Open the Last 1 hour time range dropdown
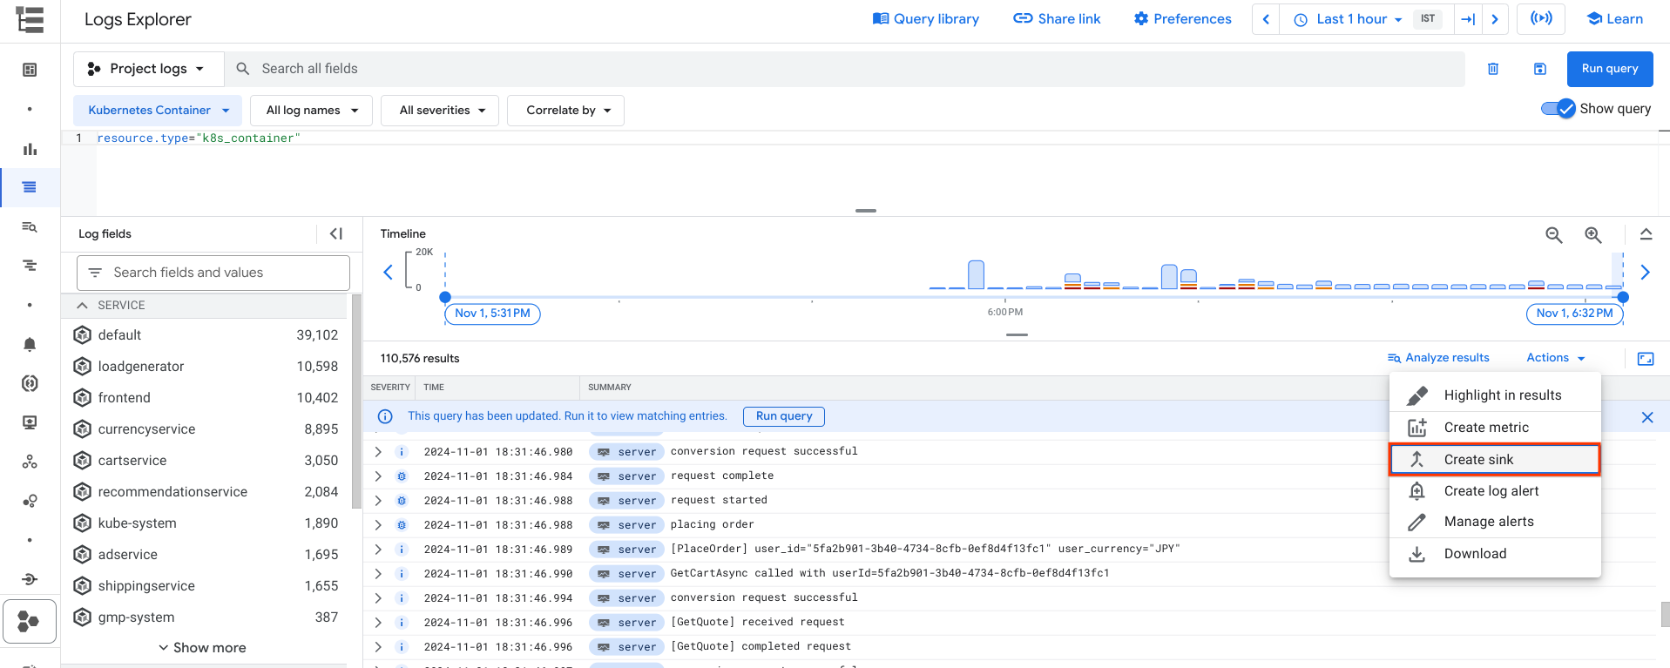 tap(1347, 19)
